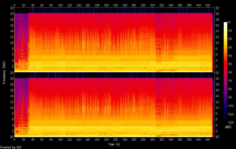Click the 10 kHz label on the lower channel's right axis
Image resolution: width=236 pixels, height=149 pixels.
[x=217, y=108]
